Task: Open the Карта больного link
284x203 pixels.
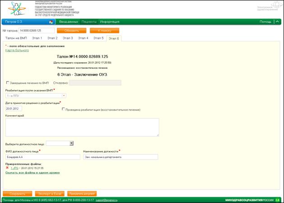Action: (x=17, y=50)
